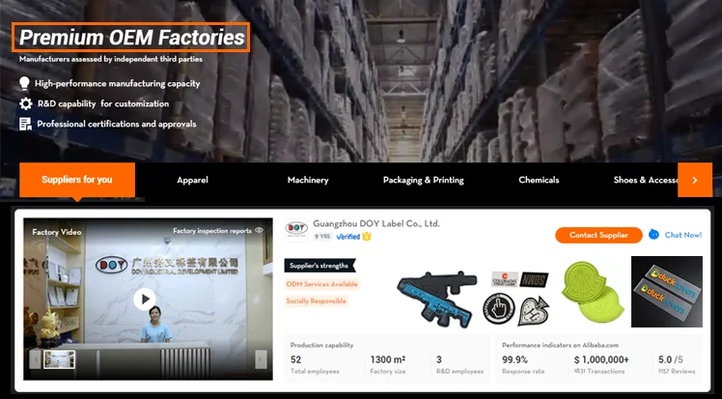
Task: Click the ODM Services Available tag
Action: click(321, 284)
